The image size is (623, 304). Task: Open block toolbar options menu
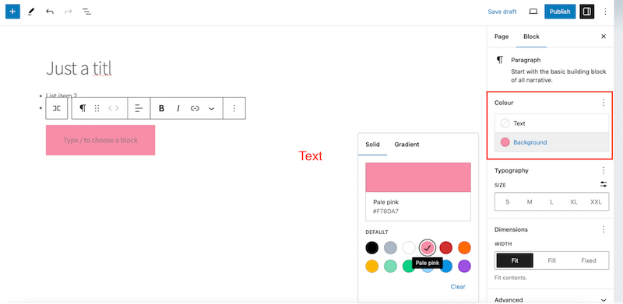(234, 108)
